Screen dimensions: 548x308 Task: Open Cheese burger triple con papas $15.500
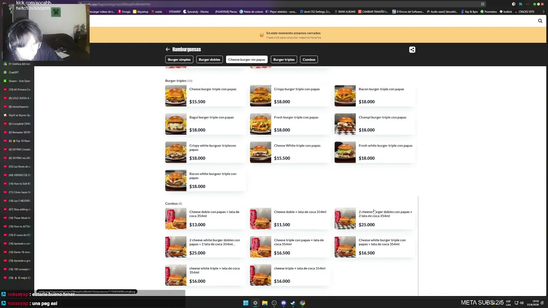tap(205, 95)
